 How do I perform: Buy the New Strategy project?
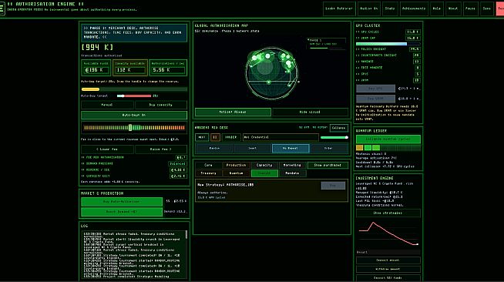(333, 186)
